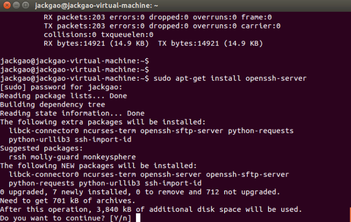Minimize the terminal window
Viewport: 351px width, 222px height.
(x=16, y=6)
